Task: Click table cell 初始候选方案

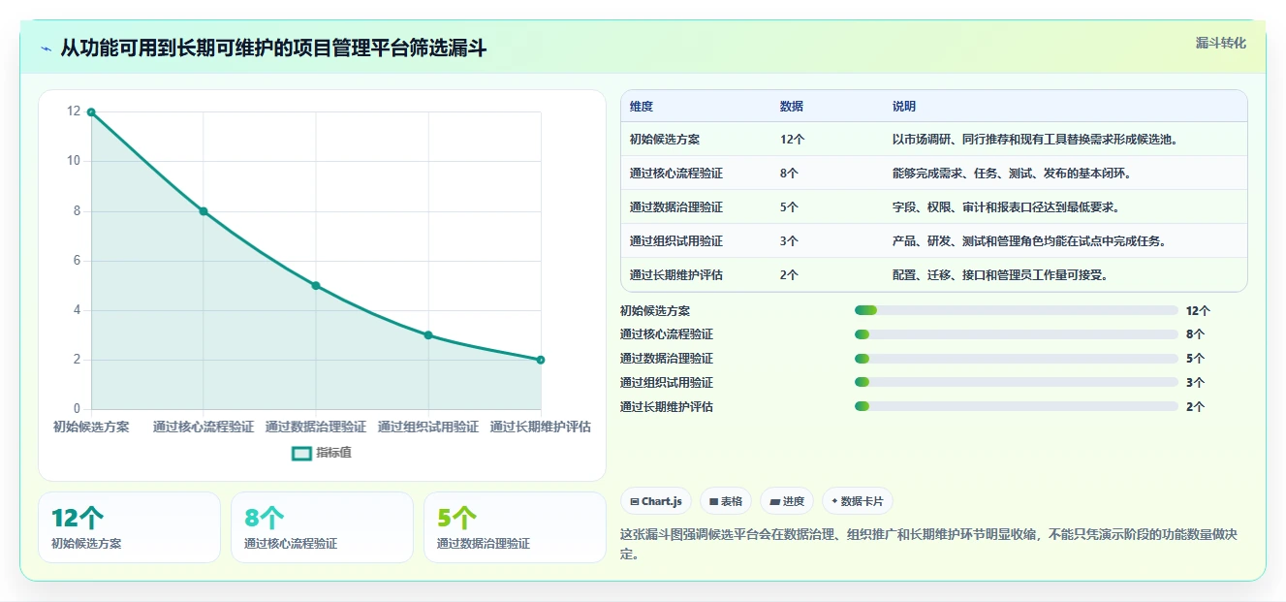Action: tap(665, 140)
